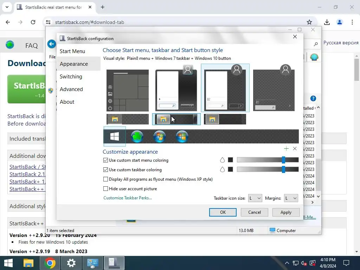Choose the Windows 7 taskbar style thumbnail
360x270 pixels.
coord(176,119)
